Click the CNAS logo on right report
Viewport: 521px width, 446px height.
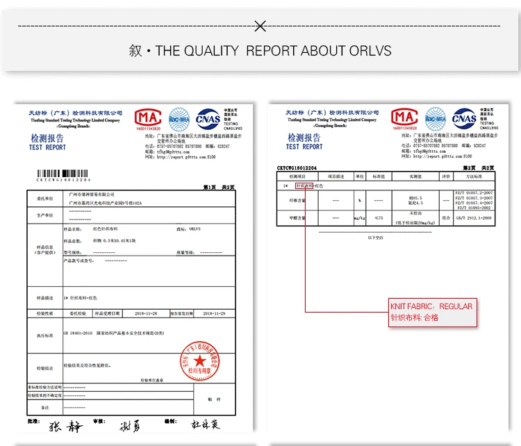pyautogui.click(x=465, y=118)
